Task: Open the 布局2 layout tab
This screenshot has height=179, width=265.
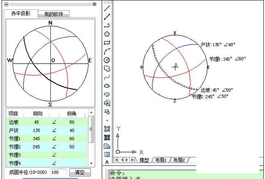Action: point(180,160)
